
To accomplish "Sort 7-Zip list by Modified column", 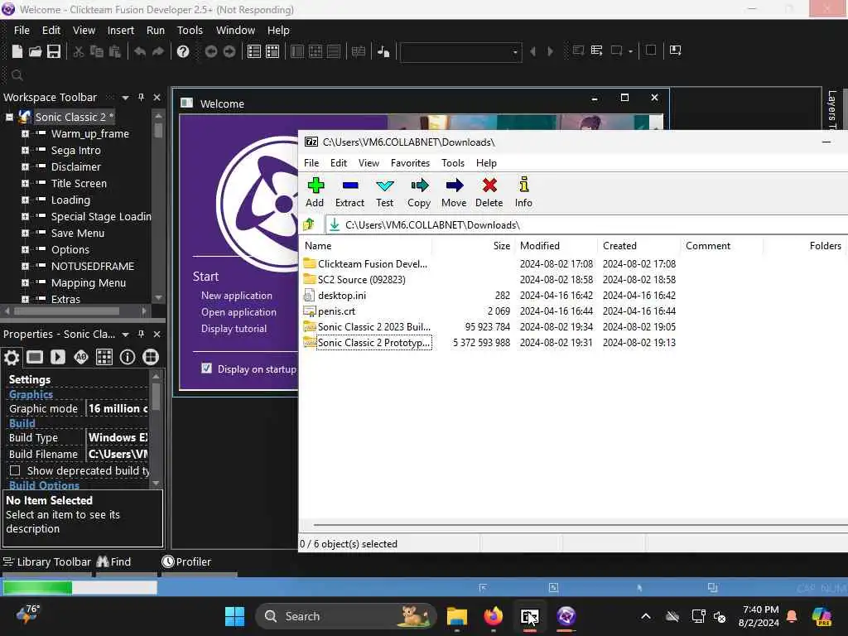I will [556, 245].
